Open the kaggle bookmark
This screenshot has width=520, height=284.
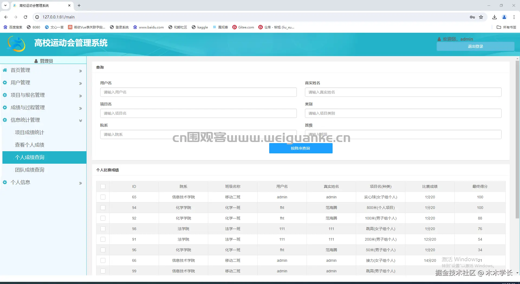pyautogui.click(x=200, y=27)
